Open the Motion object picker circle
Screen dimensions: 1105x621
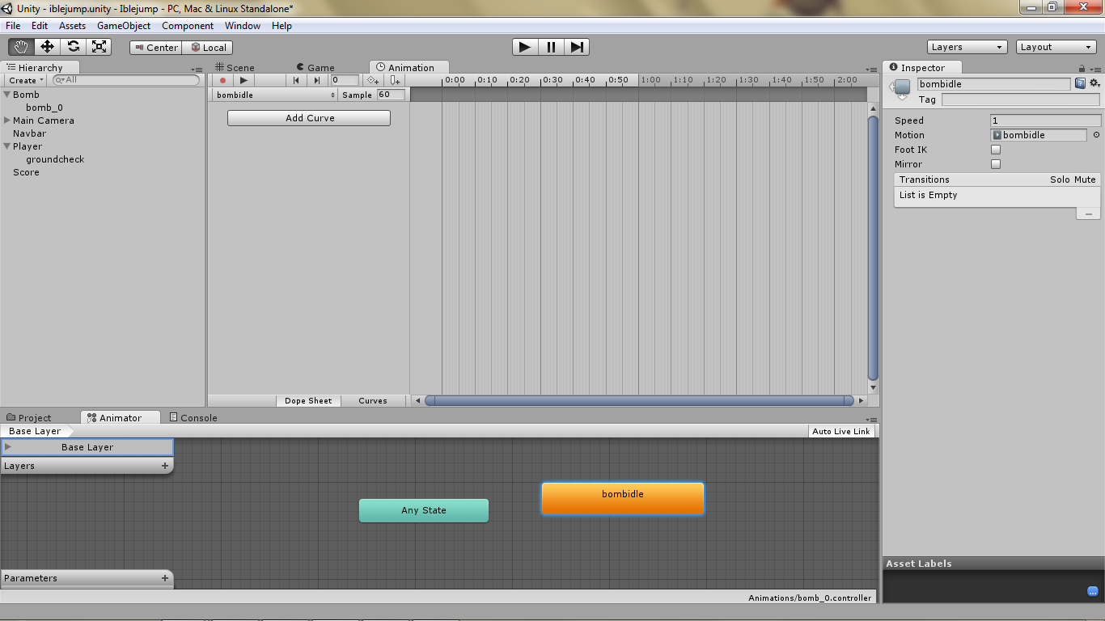click(x=1096, y=135)
